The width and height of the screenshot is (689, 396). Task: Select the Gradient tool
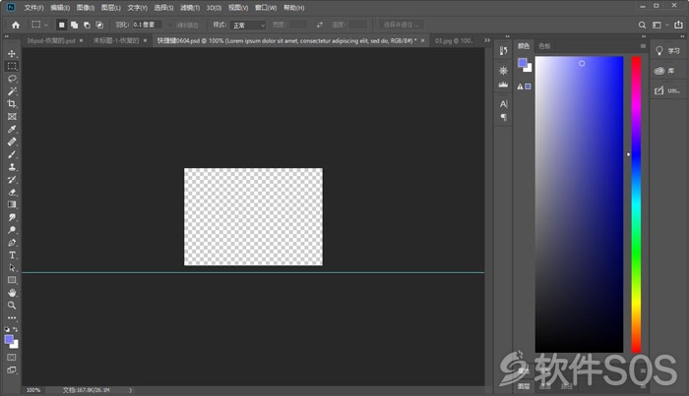click(12, 204)
